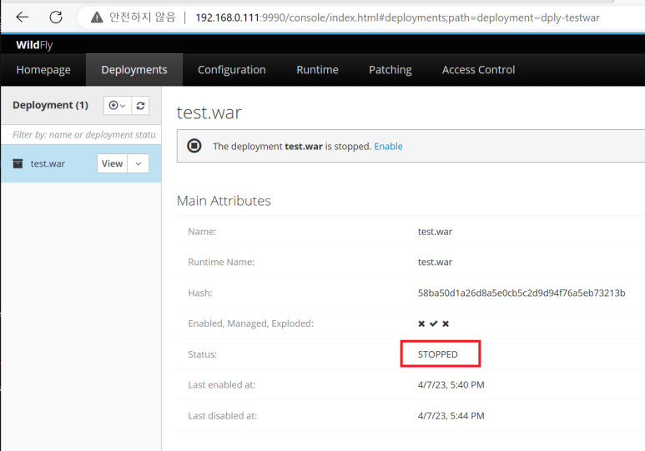Click the Main Attributes heading
This screenshot has width=645, height=451.
coord(224,201)
